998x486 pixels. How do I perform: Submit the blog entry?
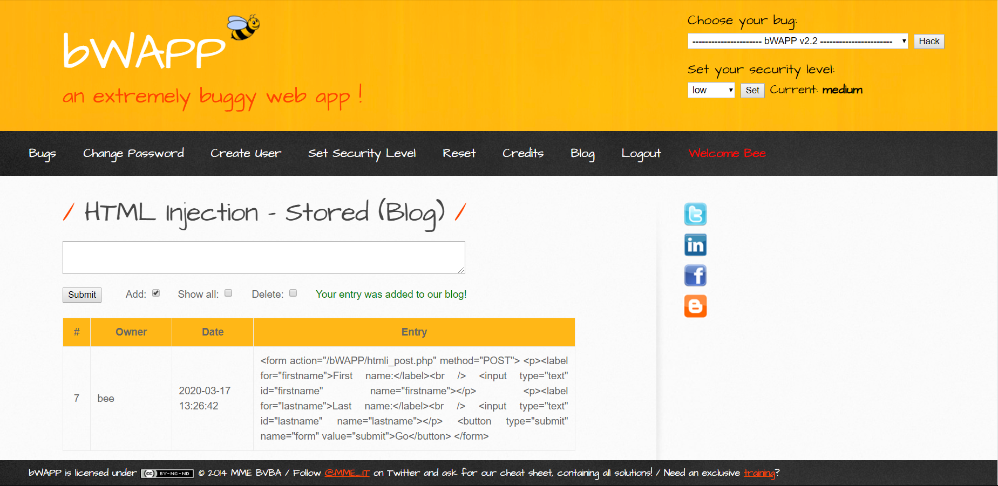tap(82, 295)
